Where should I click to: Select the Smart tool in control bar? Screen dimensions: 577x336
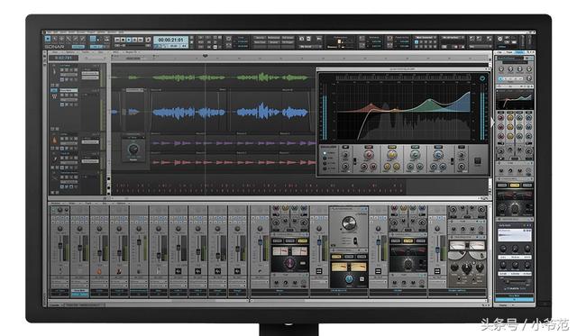[48, 39]
